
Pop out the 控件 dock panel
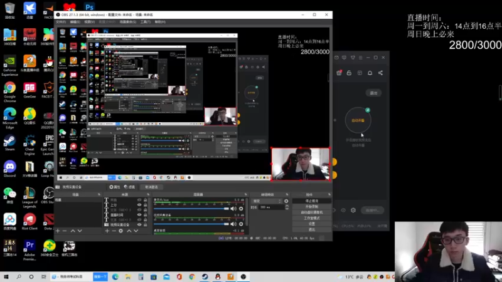coord(329,194)
